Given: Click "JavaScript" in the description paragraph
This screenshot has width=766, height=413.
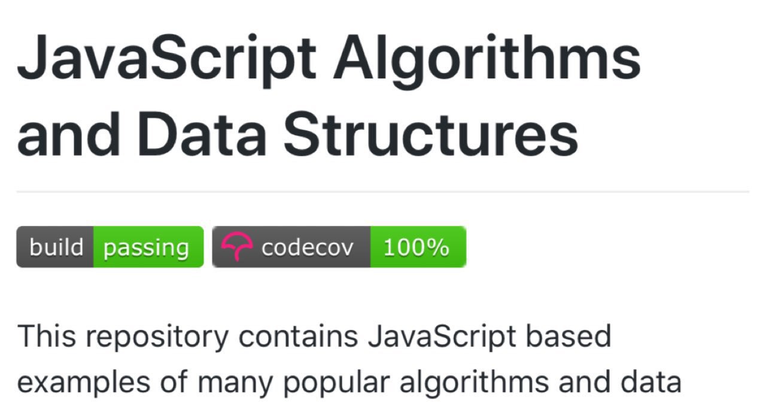Looking at the screenshot, I should click(442, 338).
